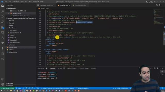Screen dimensions: 165x92
Task: Toggle bottom panel layout icon
Action: tap(150, 2)
